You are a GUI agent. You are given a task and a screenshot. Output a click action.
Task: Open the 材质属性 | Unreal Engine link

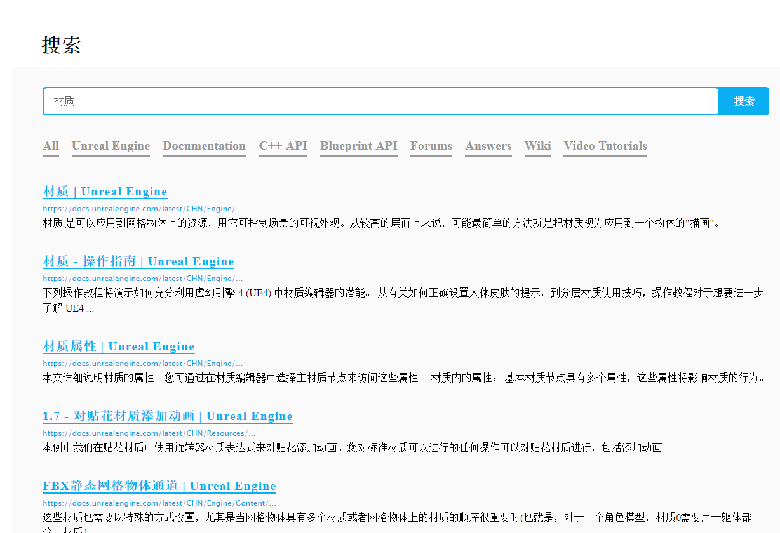[x=119, y=346]
